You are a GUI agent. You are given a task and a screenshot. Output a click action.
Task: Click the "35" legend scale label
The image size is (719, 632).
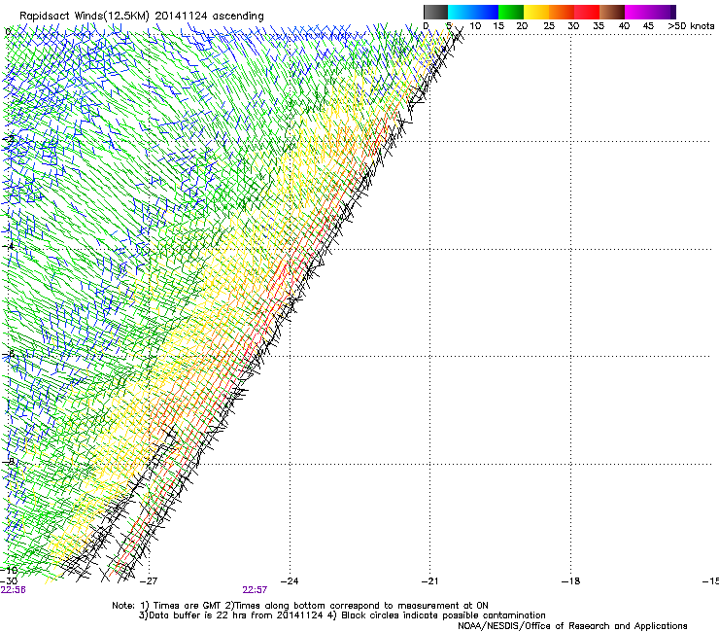[x=599, y=26]
